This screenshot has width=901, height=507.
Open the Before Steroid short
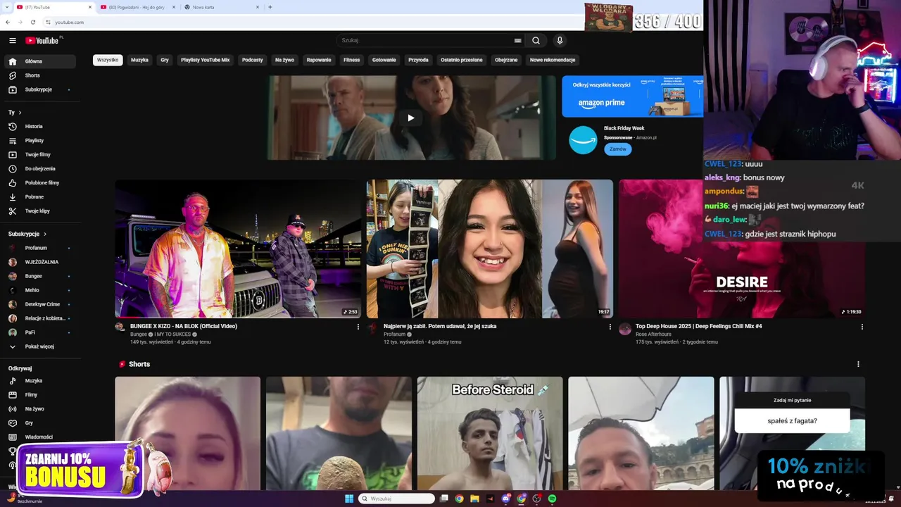tap(490, 433)
